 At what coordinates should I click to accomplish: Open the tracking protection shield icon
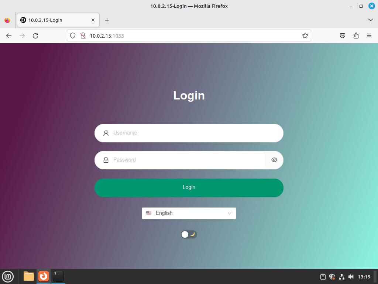pos(73,36)
